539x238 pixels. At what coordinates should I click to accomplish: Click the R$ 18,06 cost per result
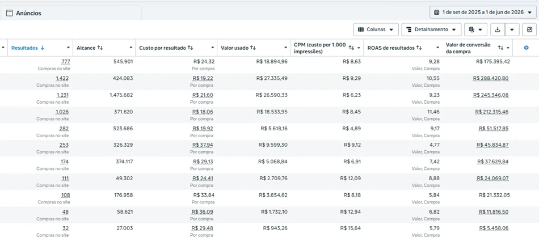[x=203, y=112]
